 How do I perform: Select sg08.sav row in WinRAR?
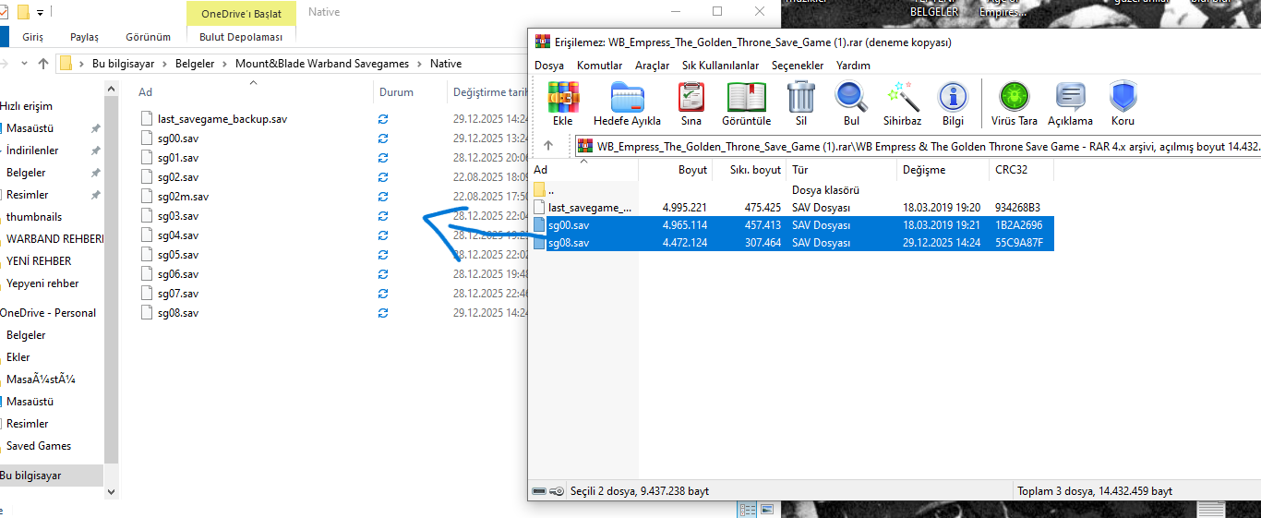[792, 243]
